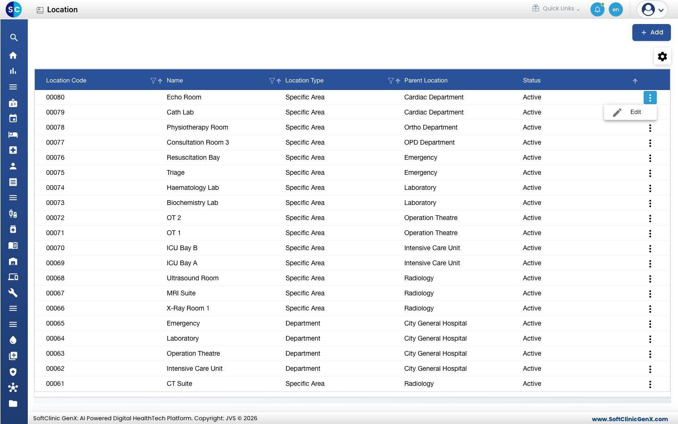Viewport: 678px width, 424px height.
Task: Select 'ICU Bay B' name cell
Action: 182,248
